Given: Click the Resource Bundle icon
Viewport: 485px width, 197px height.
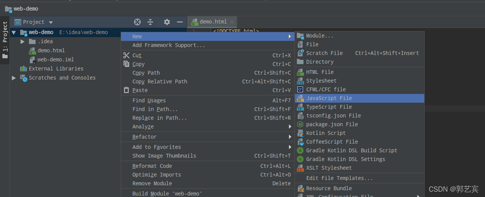Looking at the screenshot, I should pos(300,188).
